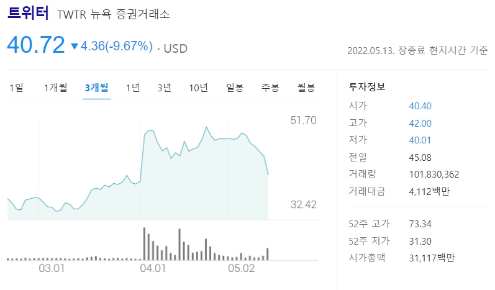Image resolution: width=495 pixels, height=290 pixels.
Task: Click the 03.01 date marker on chart axis
Action: pos(52,268)
